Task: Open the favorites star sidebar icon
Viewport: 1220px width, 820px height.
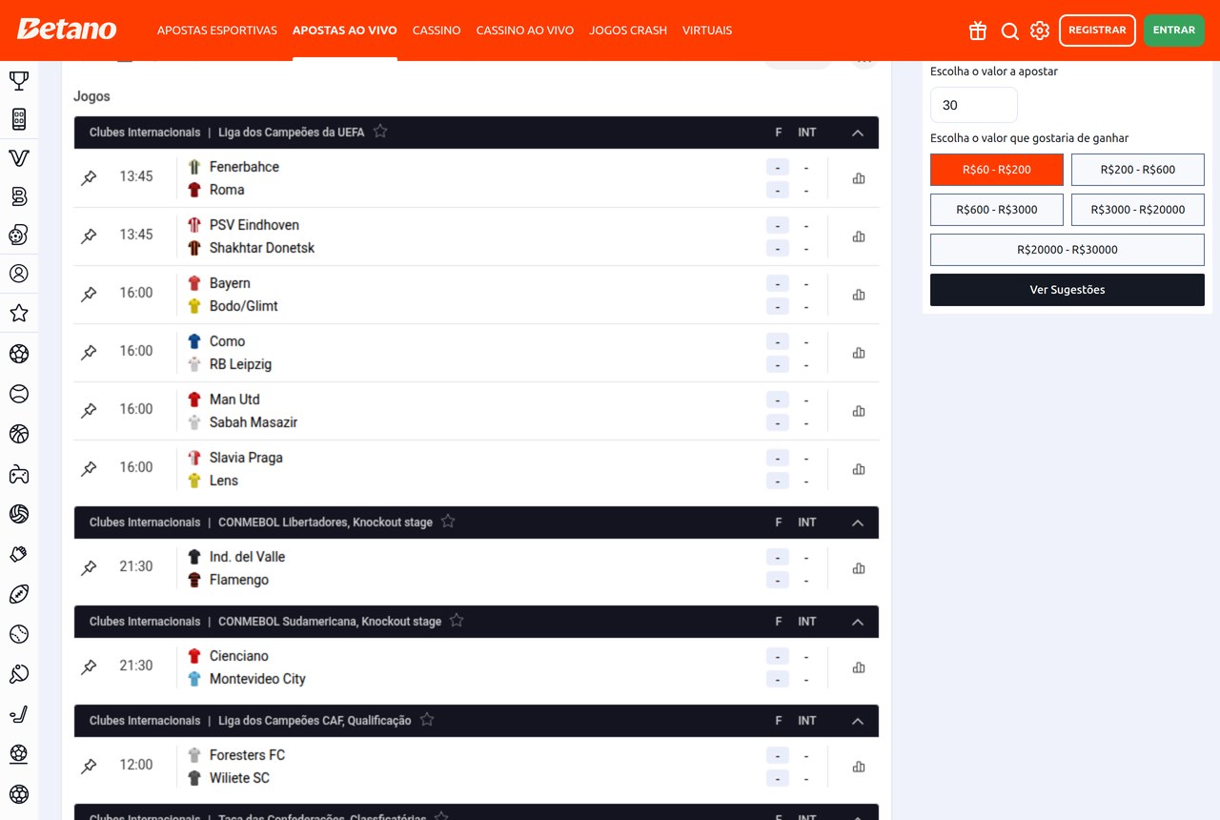Action: (19, 313)
